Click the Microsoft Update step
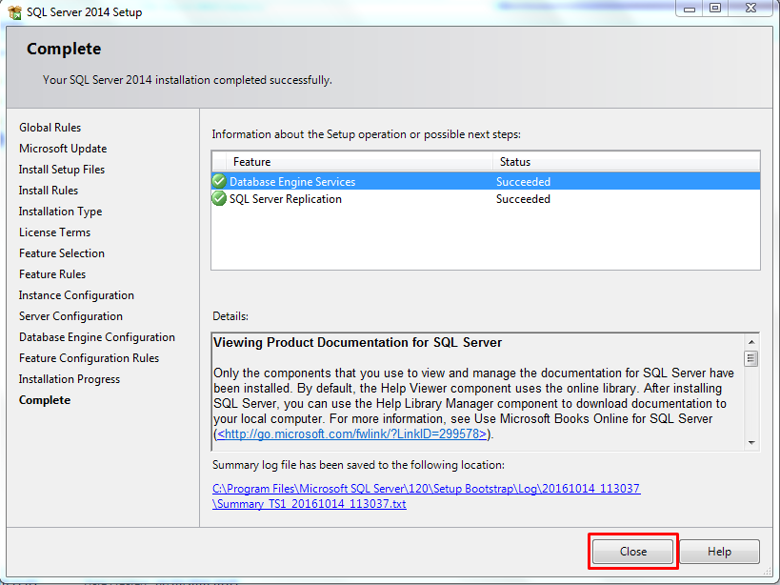 [x=63, y=149]
